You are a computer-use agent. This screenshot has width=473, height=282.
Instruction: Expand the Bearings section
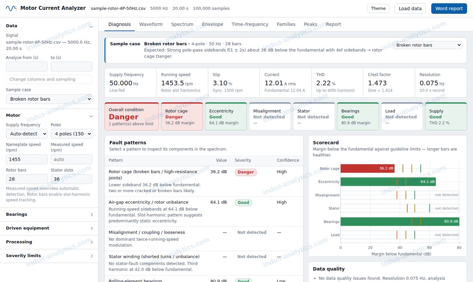[x=49, y=214]
